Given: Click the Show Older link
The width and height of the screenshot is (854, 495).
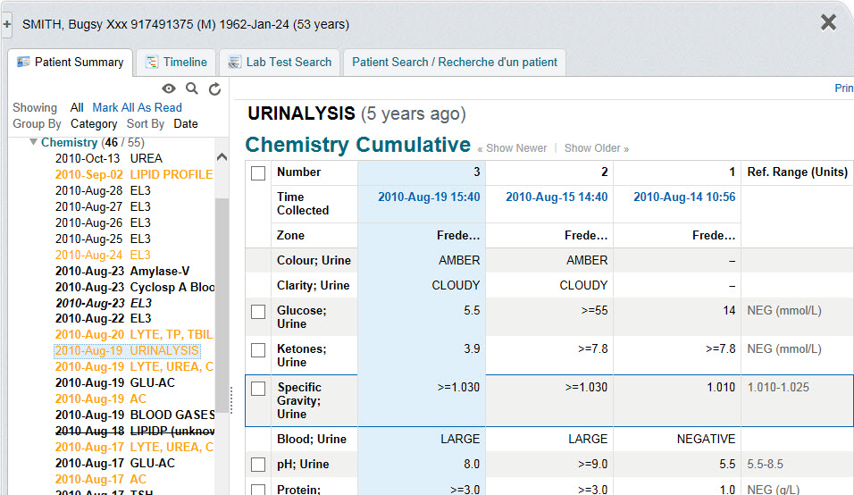Looking at the screenshot, I should coord(597,148).
